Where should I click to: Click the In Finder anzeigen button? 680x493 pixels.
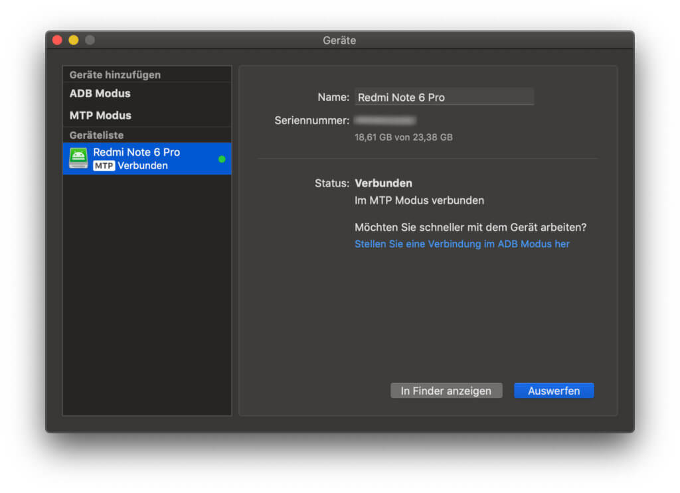(446, 390)
